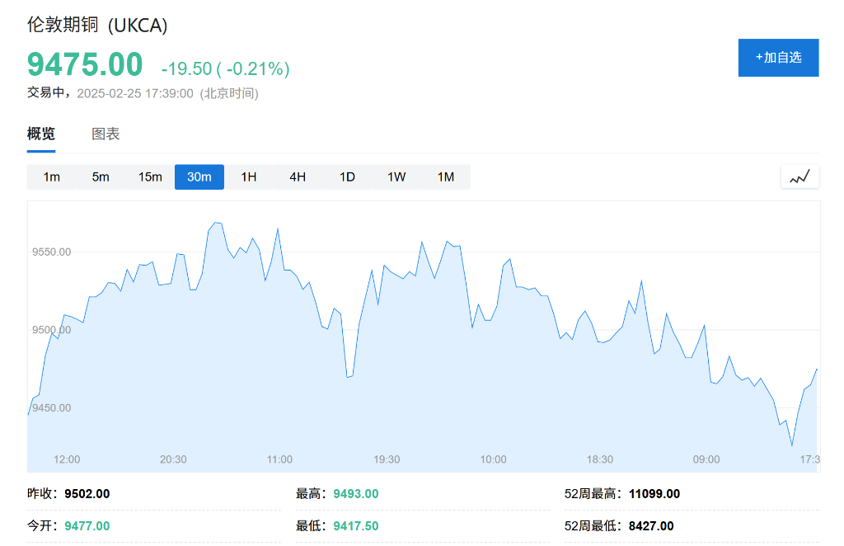This screenshot has width=844, height=546.
Task: Click the 9450.00 y-axis label
Action: (x=52, y=408)
